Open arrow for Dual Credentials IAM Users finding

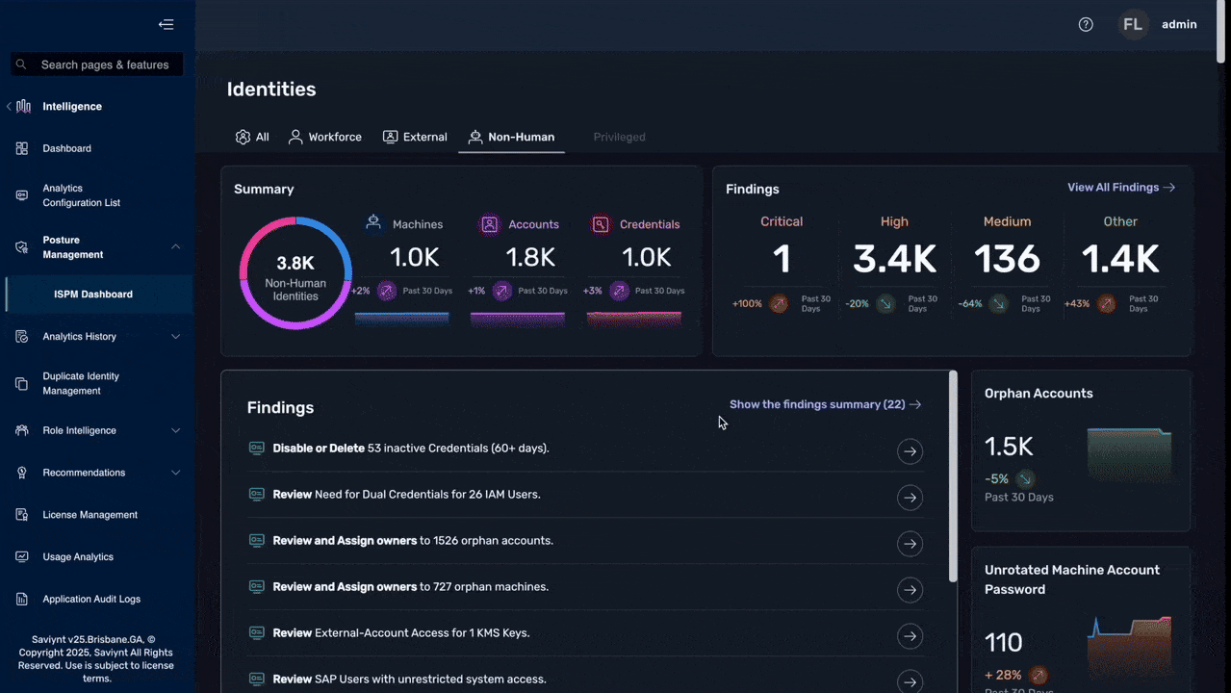coord(910,498)
